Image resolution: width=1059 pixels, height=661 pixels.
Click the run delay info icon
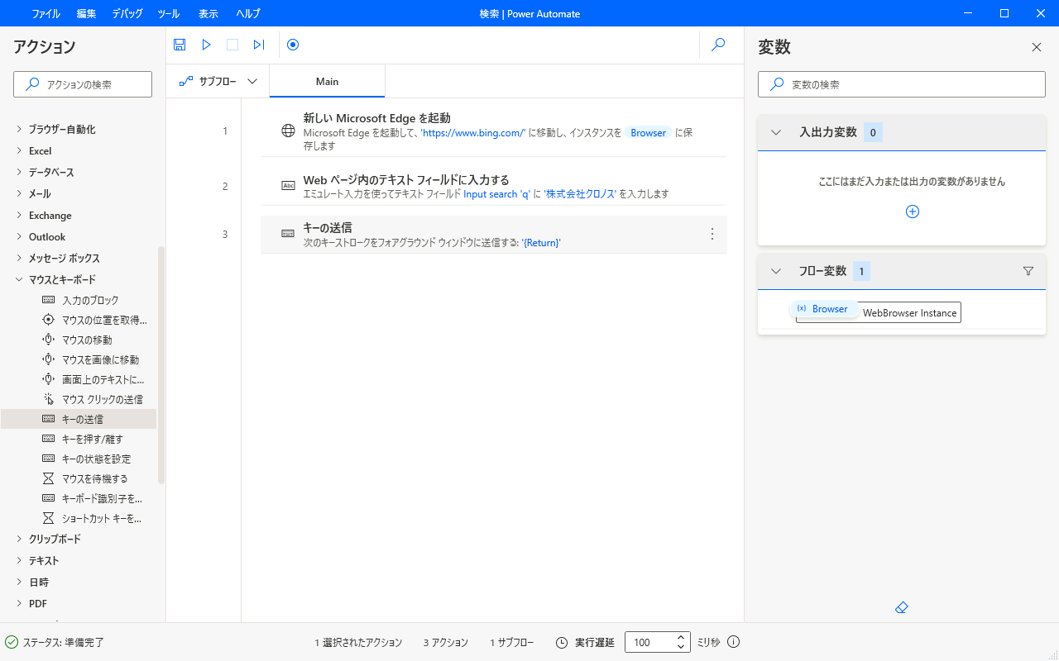733,642
